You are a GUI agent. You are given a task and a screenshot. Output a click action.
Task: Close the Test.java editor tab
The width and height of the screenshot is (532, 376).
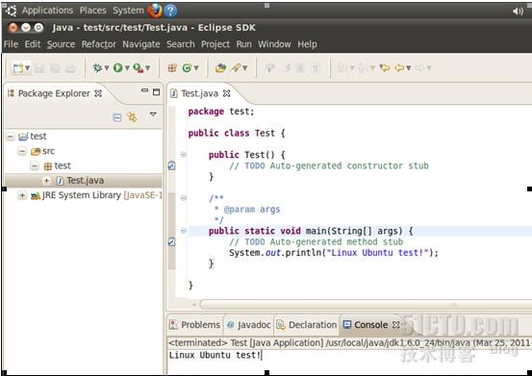227,93
